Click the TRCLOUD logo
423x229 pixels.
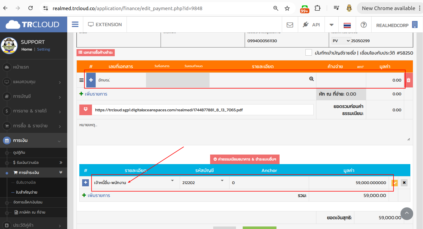pos(33,24)
